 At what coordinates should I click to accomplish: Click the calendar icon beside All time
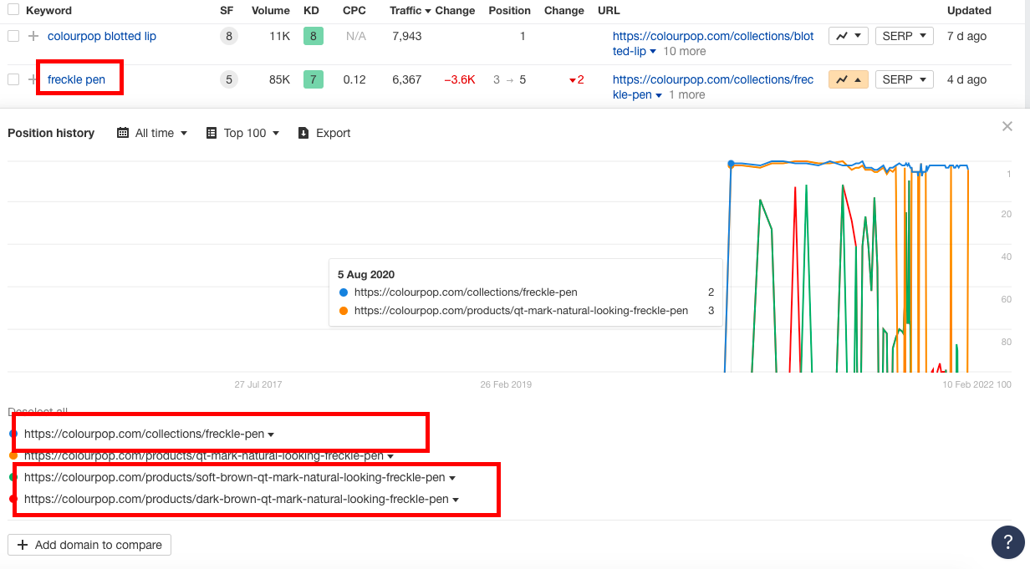123,133
